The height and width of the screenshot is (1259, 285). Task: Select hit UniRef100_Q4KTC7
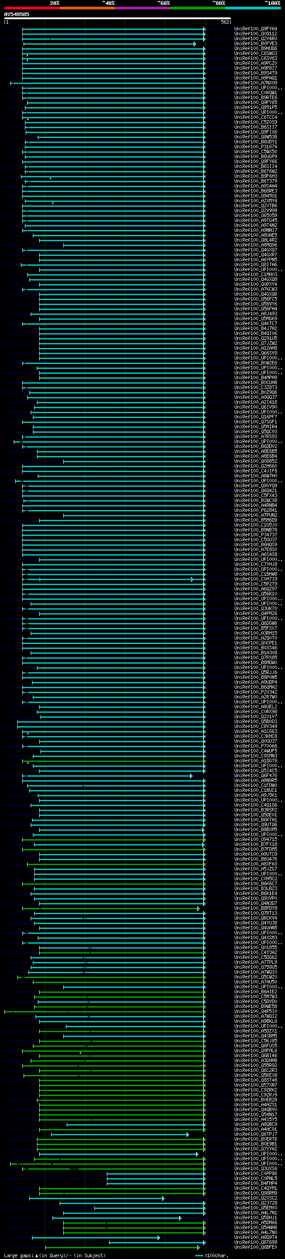pyautogui.click(x=256, y=323)
